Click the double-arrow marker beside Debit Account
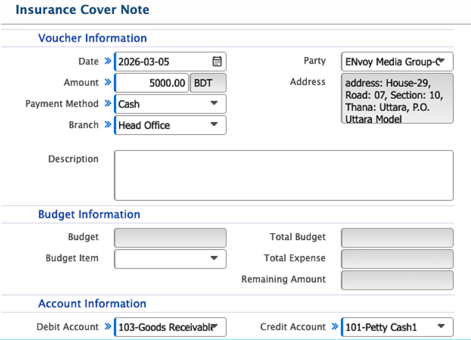 107,327
